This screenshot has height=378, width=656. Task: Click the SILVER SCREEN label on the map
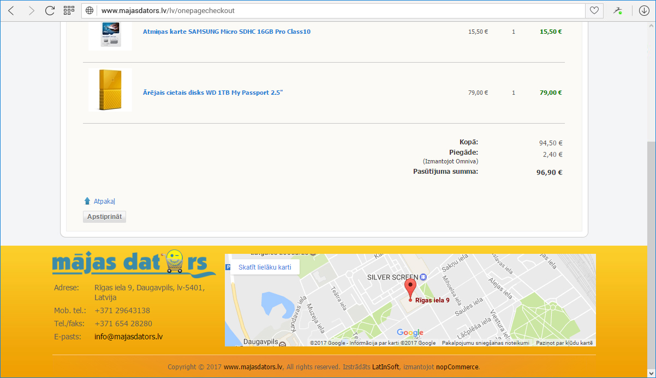(392, 277)
